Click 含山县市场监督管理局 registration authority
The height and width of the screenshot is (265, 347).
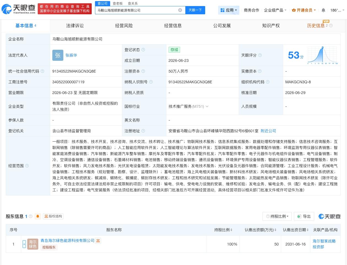[x=72, y=131]
